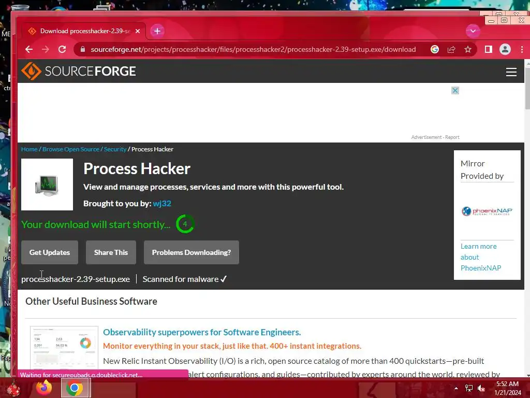This screenshot has width=530, height=398.
Task: Click the phoenixNAP mirror logo
Action: 487,211
